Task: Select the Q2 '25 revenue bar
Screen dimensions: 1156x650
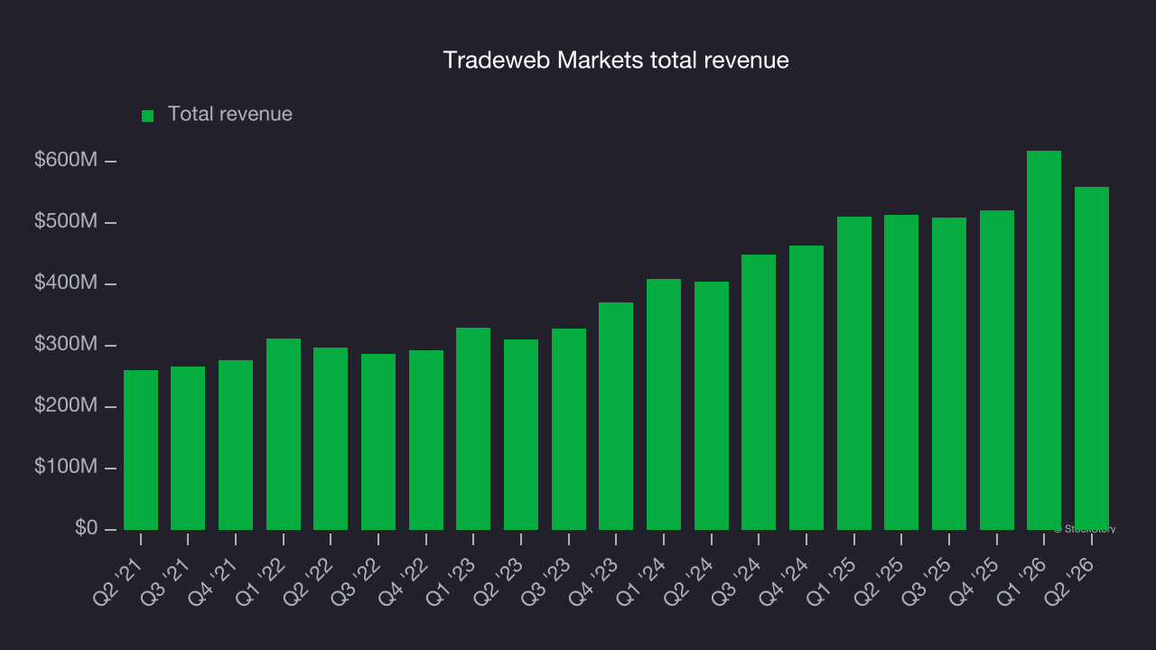Action: [901, 372]
